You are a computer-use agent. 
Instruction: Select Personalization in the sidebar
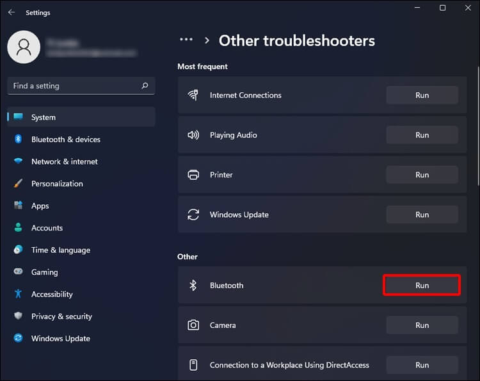(81, 183)
